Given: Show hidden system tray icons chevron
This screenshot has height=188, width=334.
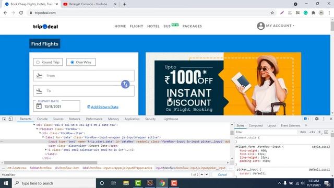Looking at the screenshot, I should [279, 183].
